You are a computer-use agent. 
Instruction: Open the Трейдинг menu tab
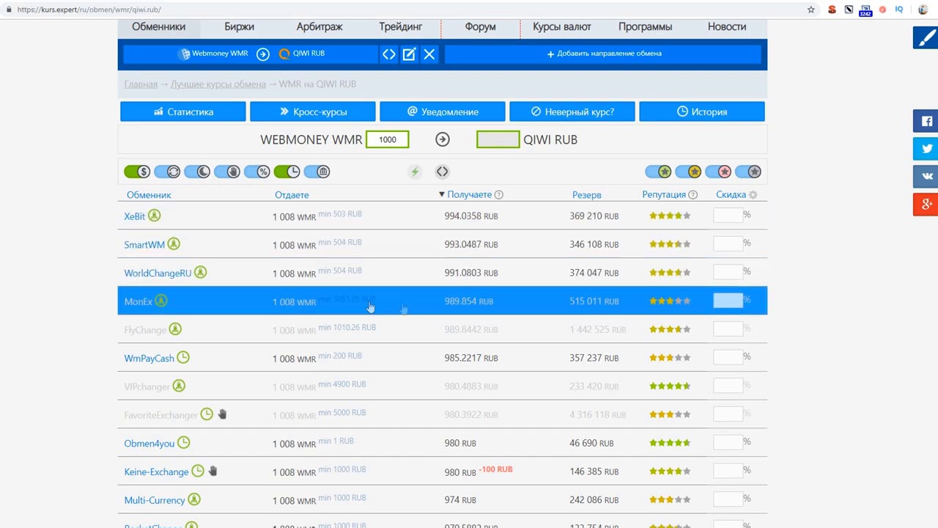[x=401, y=26]
